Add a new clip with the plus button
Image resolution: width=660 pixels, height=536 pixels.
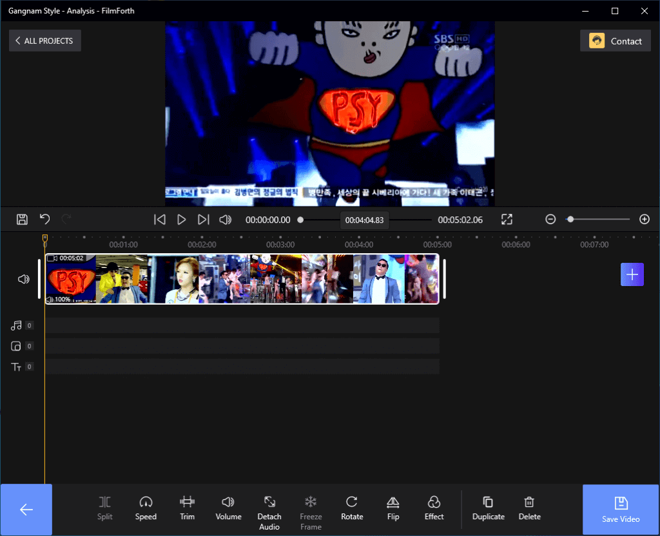pyautogui.click(x=632, y=274)
